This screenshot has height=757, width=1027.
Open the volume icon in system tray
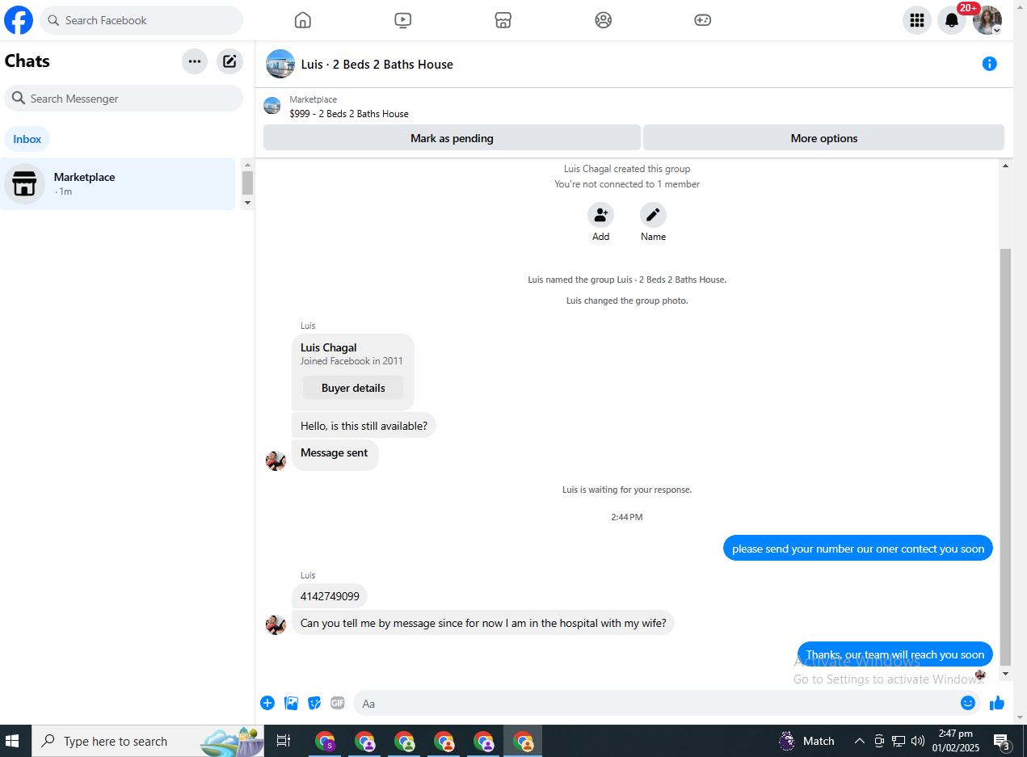coord(917,741)
